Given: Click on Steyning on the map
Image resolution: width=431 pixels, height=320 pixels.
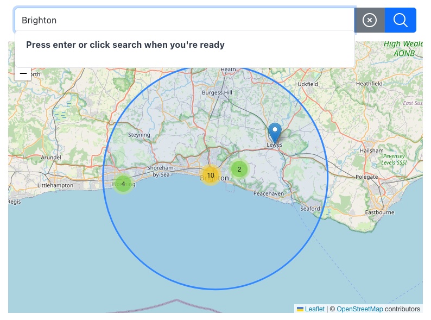Looking at the screenshot, I should pos(138,135).
